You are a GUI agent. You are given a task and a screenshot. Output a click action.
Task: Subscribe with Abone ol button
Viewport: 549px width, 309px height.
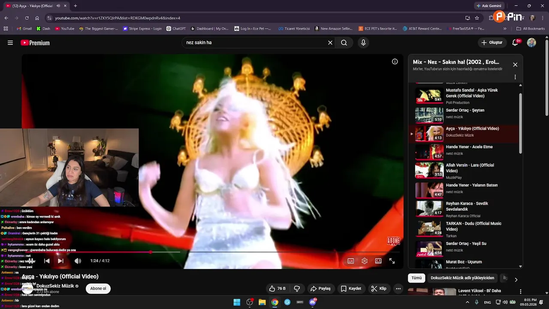point(98,288)
